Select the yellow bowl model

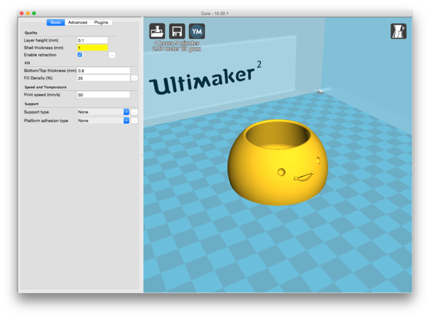277,163
